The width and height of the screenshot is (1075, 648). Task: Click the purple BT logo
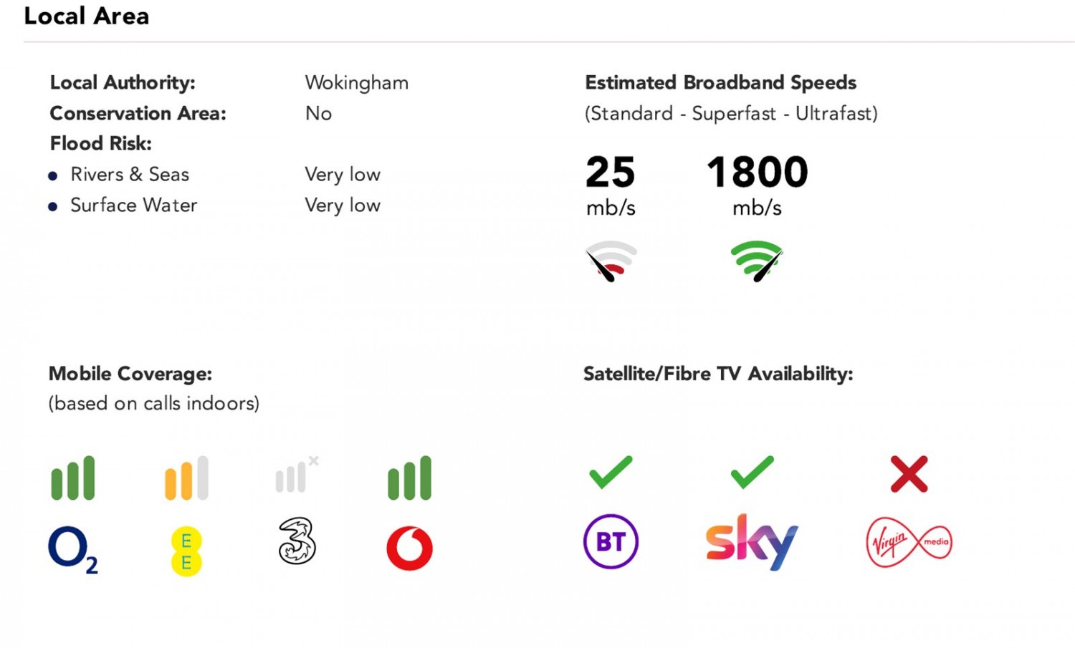click(611, 541)
